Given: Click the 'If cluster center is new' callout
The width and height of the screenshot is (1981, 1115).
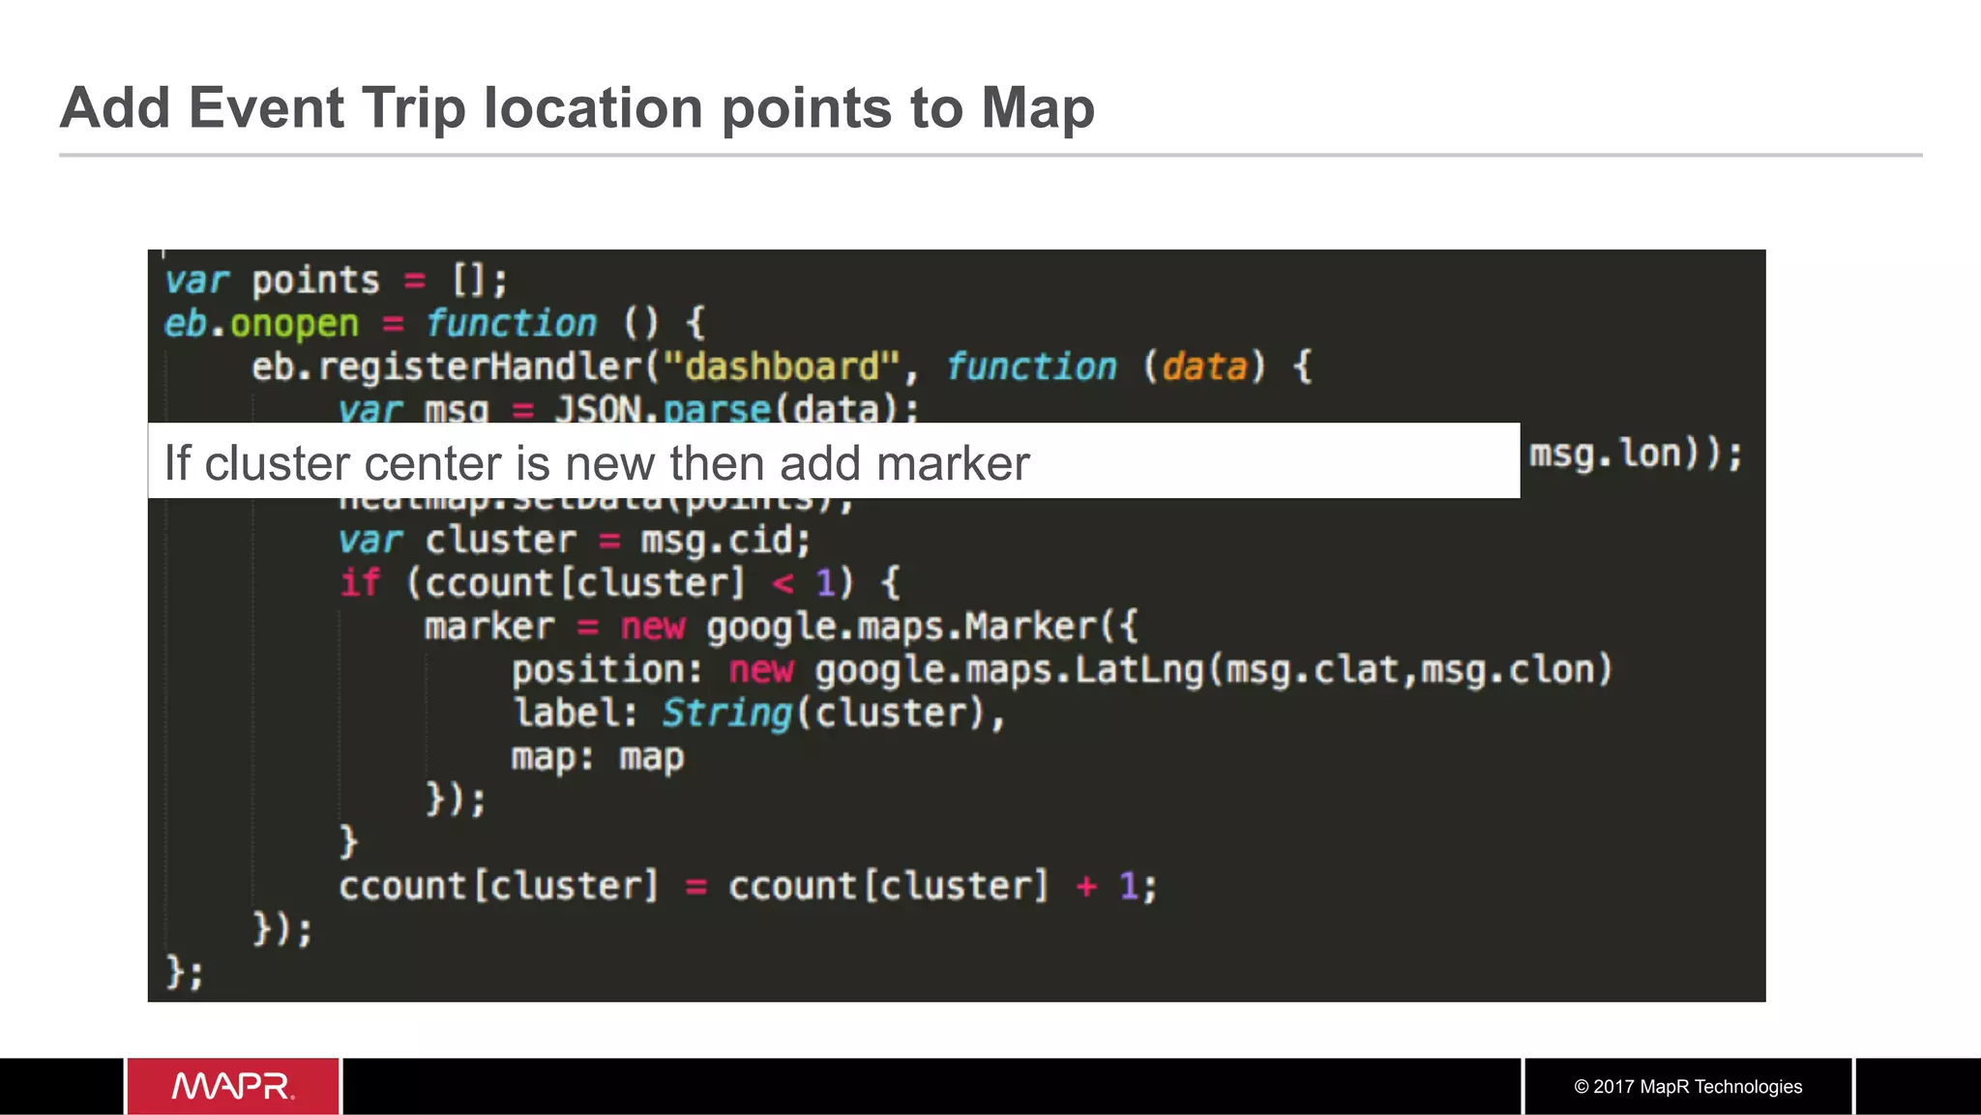Looking at the screenshot, I should [596, 463].
